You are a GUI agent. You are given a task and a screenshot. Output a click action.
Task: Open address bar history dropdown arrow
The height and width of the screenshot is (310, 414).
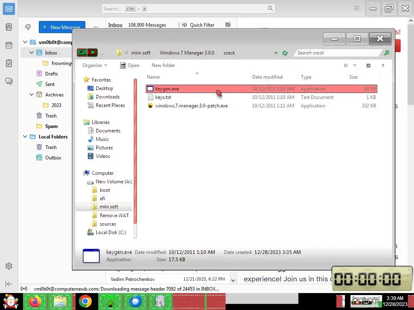tap(276, 53)
